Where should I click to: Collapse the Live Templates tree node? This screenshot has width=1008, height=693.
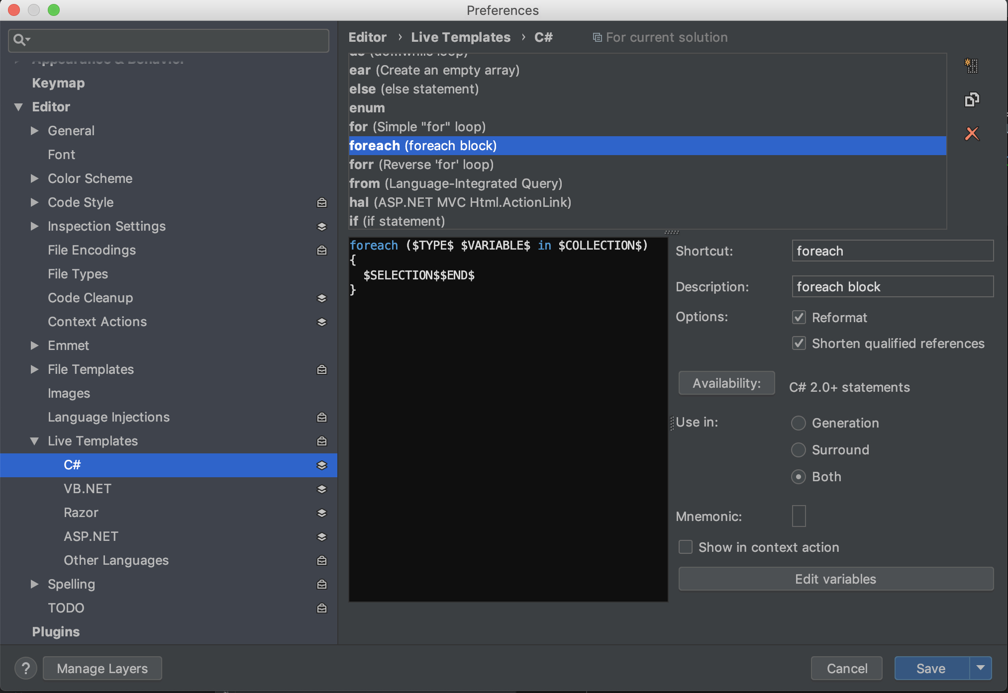[x=34, y=441]
